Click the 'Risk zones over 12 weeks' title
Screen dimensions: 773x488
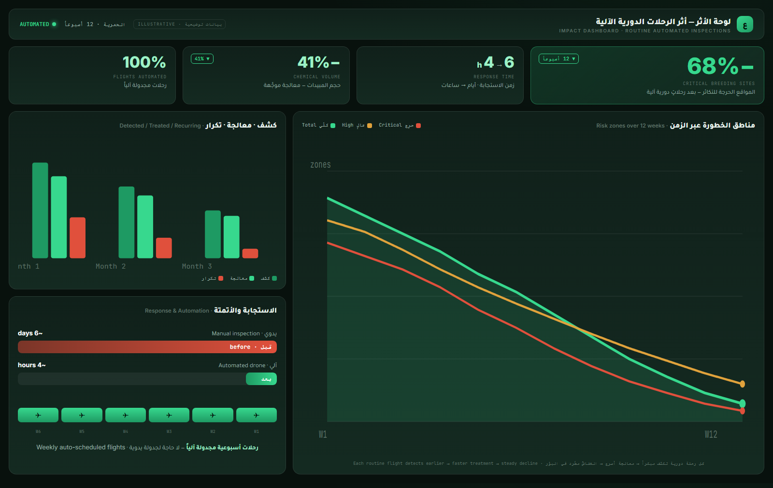point(630,126)
